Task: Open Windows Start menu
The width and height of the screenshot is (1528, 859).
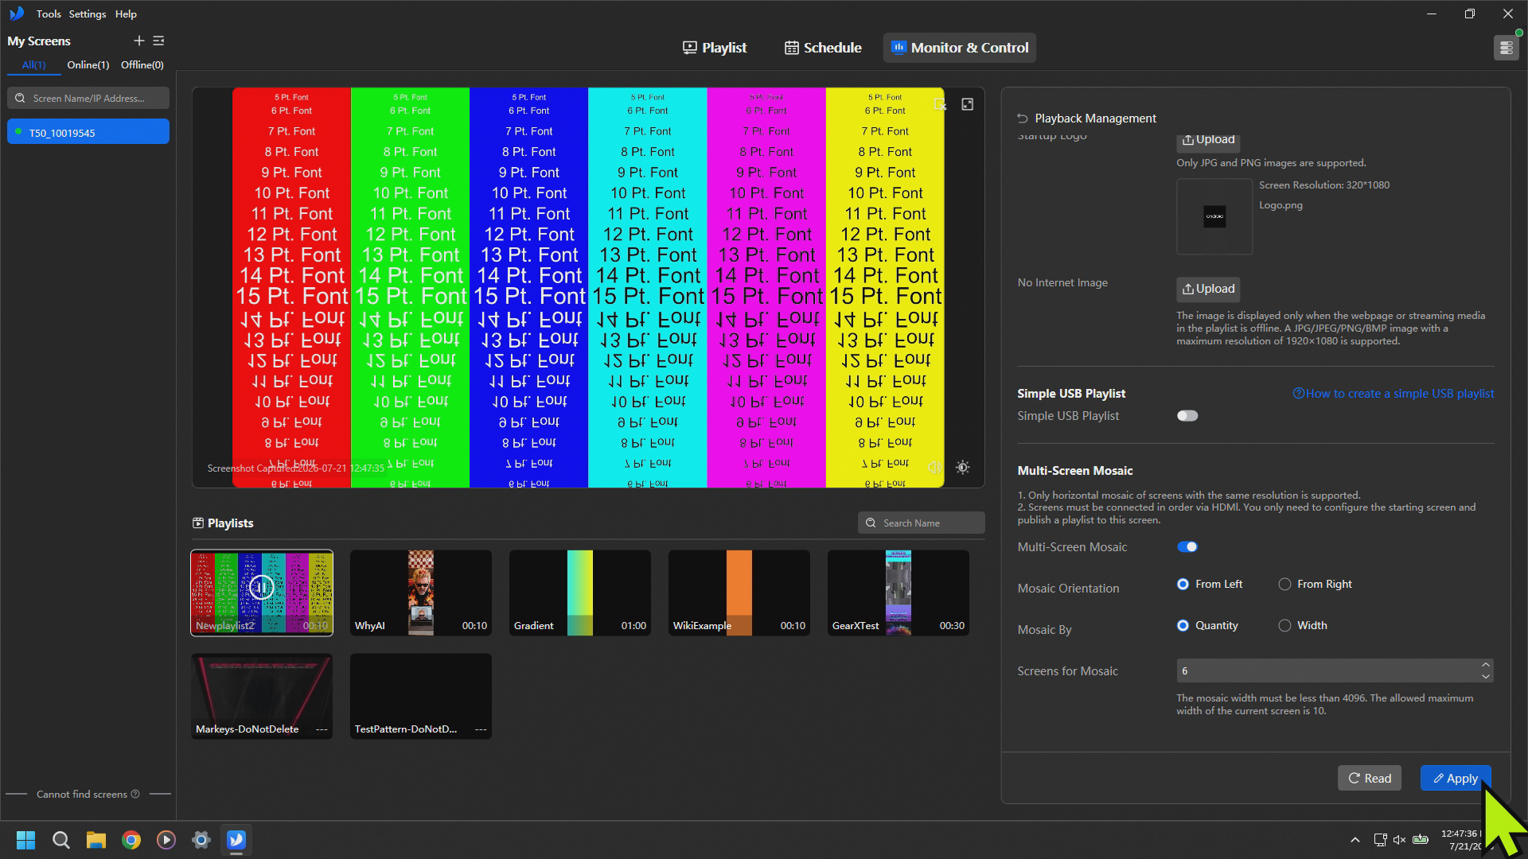Action: point(25,840)
